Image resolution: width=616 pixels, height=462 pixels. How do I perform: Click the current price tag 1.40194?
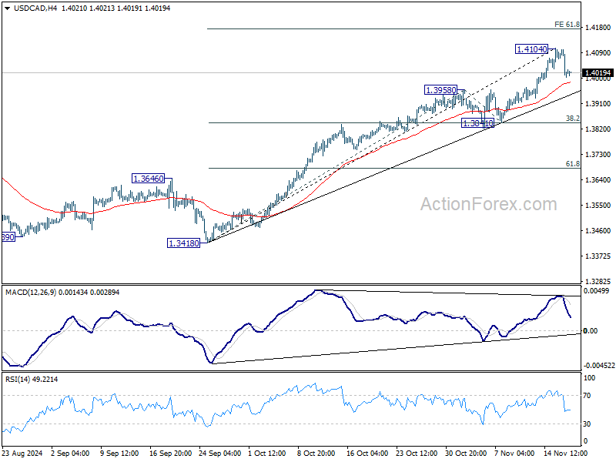[x=598, y=72]
